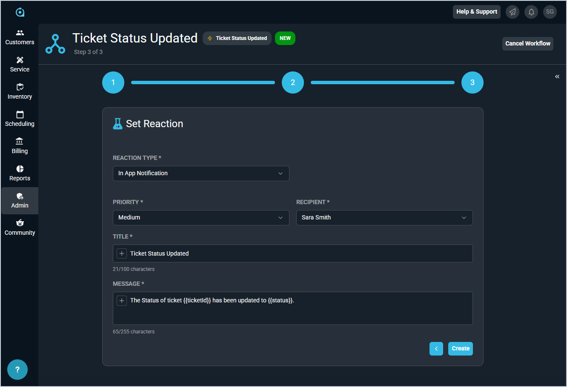
Task: Cancel the workflow
Action: pyautogui.click(x=528, y=44)
